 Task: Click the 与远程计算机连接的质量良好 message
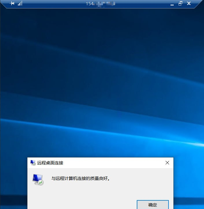pos(81,178)
